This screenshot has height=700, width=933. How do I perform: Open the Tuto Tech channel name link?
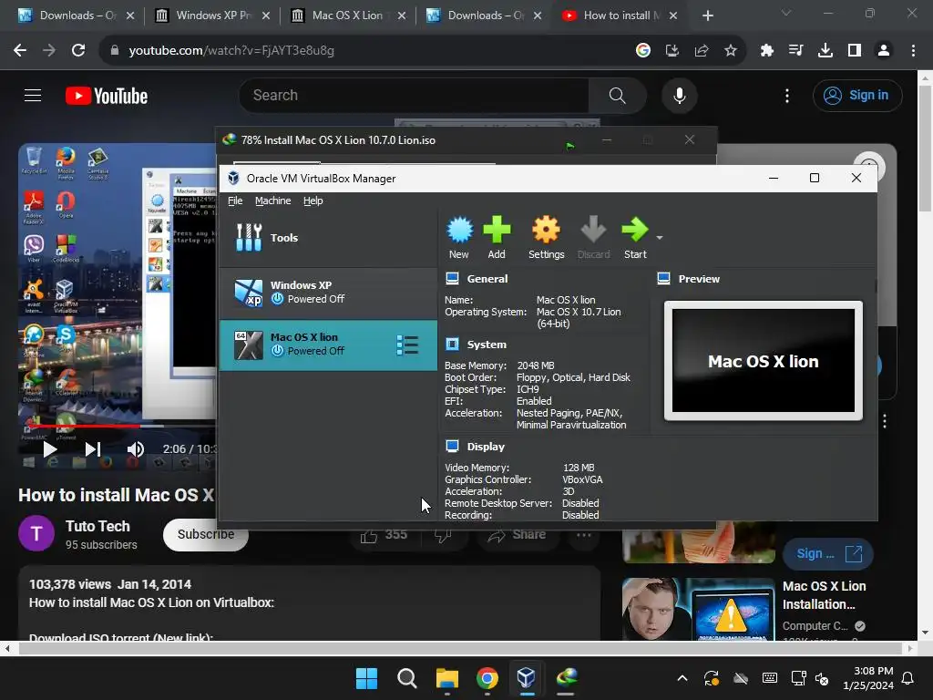coord(97,526)
